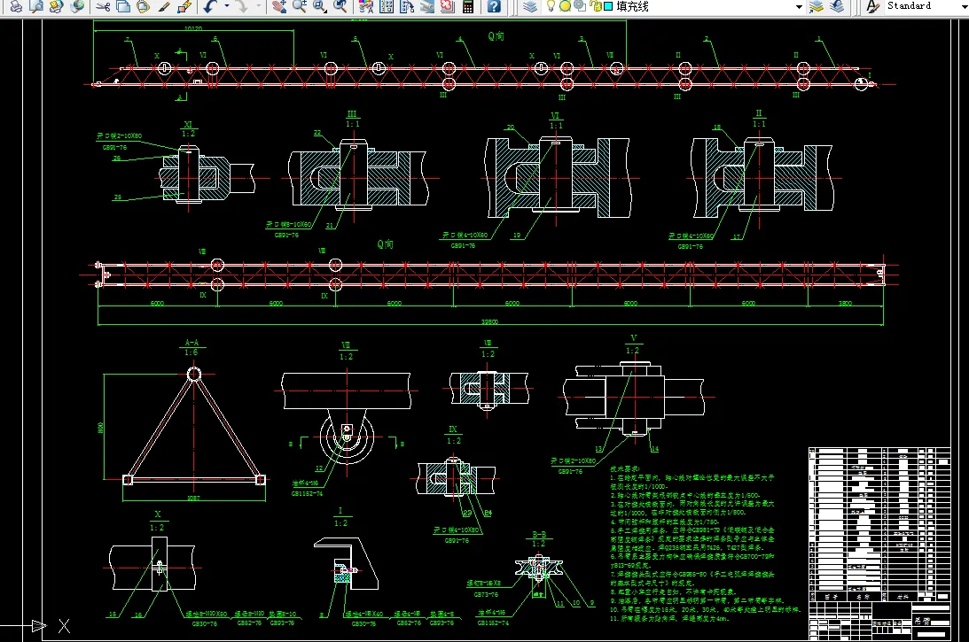969x642 pixels.
Task: Activate Zoom Realtime magnifier
Action: [299, 6]
